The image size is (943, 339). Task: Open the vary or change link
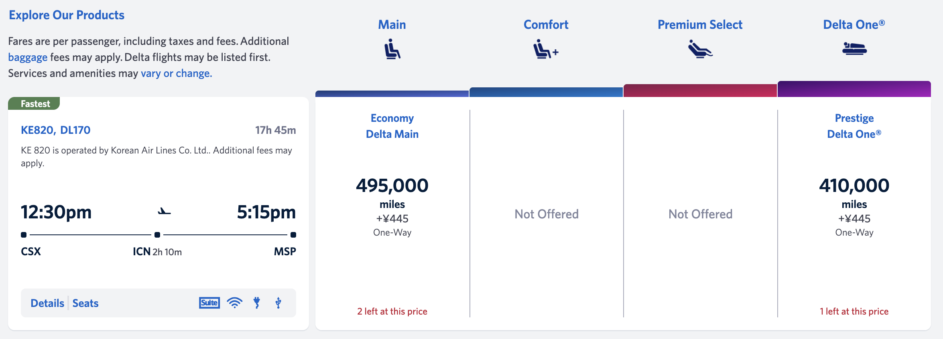coord(176,73)
